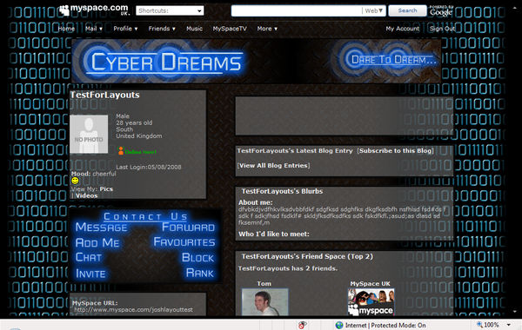
Task: Click the page scrollbar down arrow
Action: tap(515, 312)
